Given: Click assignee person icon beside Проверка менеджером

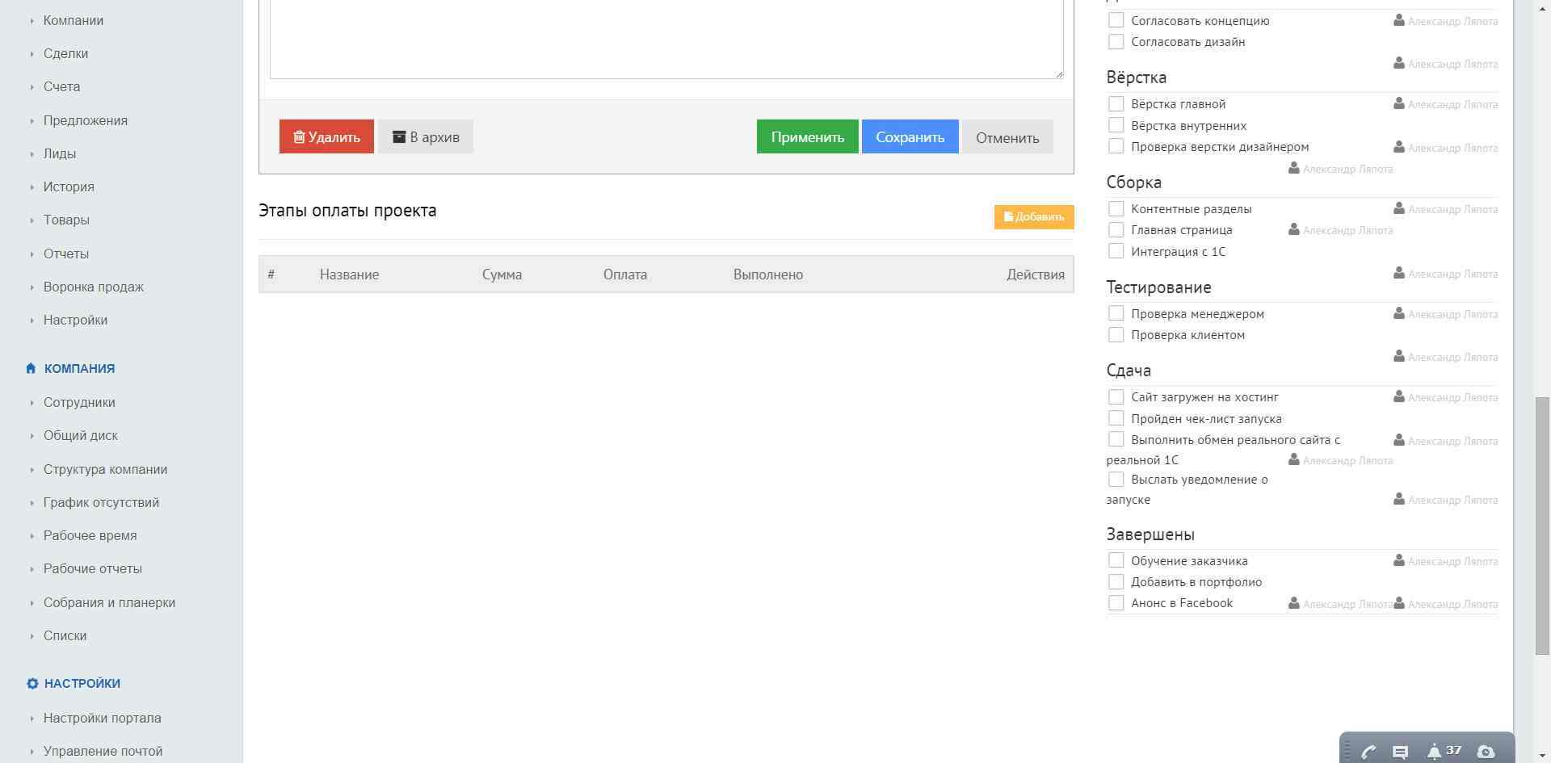Looking at the screenshot, I should click(x=1398, y=313).
